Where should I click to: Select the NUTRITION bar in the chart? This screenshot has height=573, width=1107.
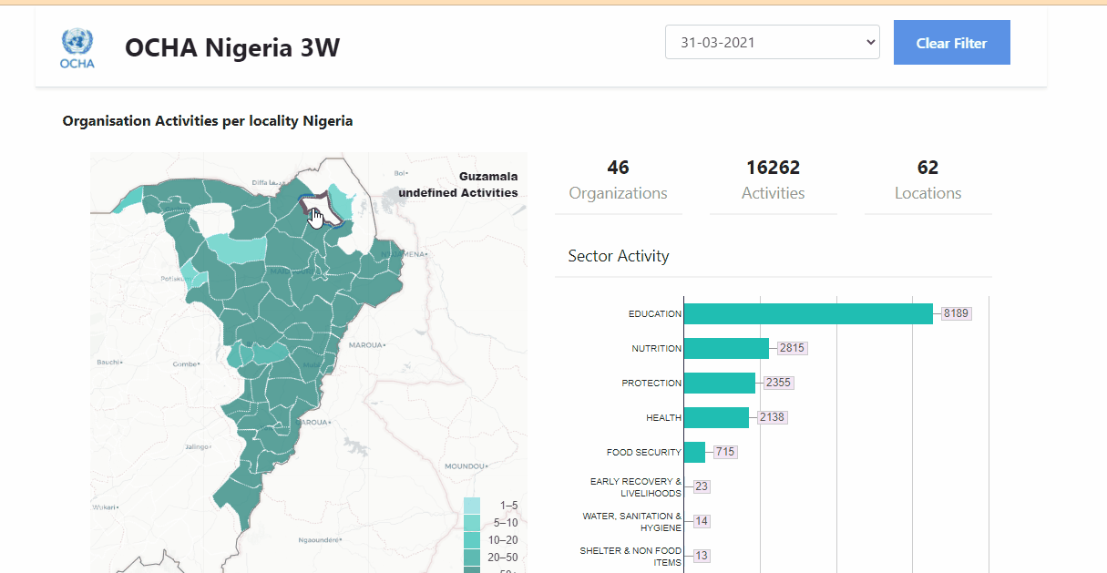click(726, 348)
